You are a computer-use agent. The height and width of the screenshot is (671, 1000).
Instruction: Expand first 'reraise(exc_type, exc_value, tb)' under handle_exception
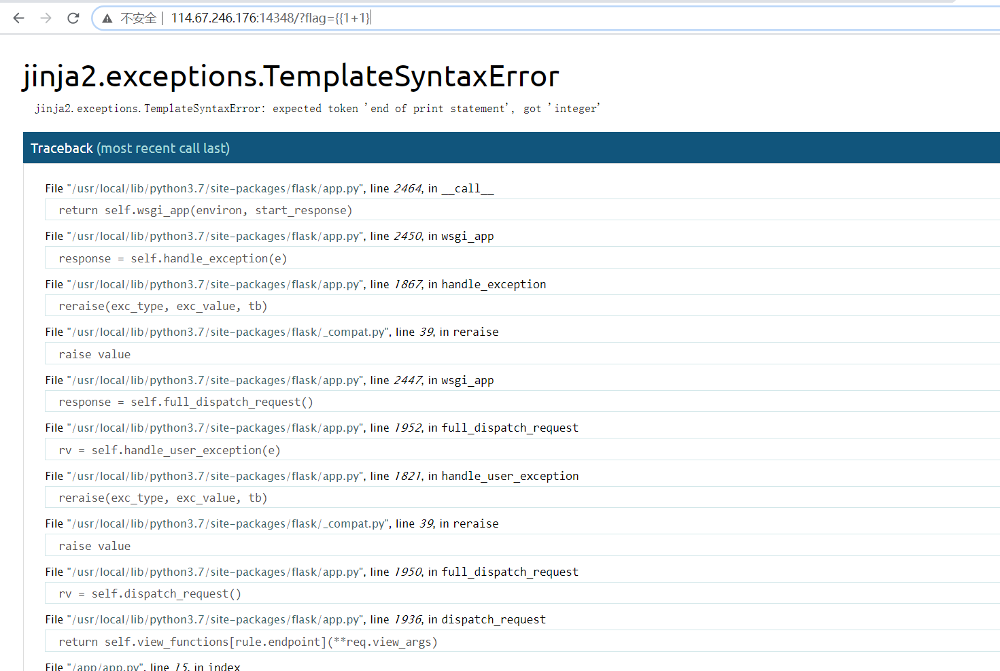(x=522, y=306)
